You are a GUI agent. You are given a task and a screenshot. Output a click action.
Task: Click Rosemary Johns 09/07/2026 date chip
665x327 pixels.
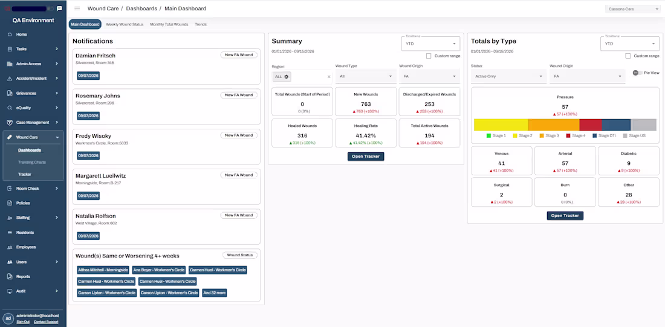point(88,116)
